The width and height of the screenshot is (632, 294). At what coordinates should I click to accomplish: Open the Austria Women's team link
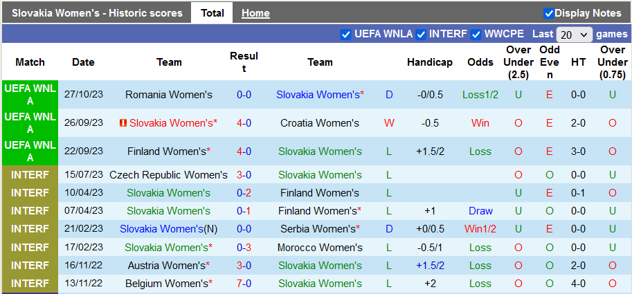(x=167, y=265)
